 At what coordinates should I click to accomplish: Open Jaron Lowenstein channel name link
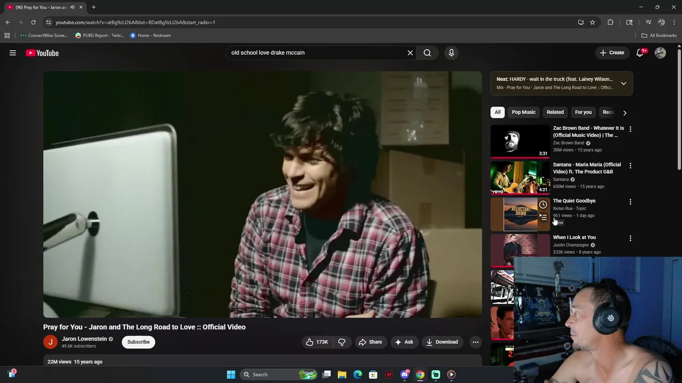84,339
